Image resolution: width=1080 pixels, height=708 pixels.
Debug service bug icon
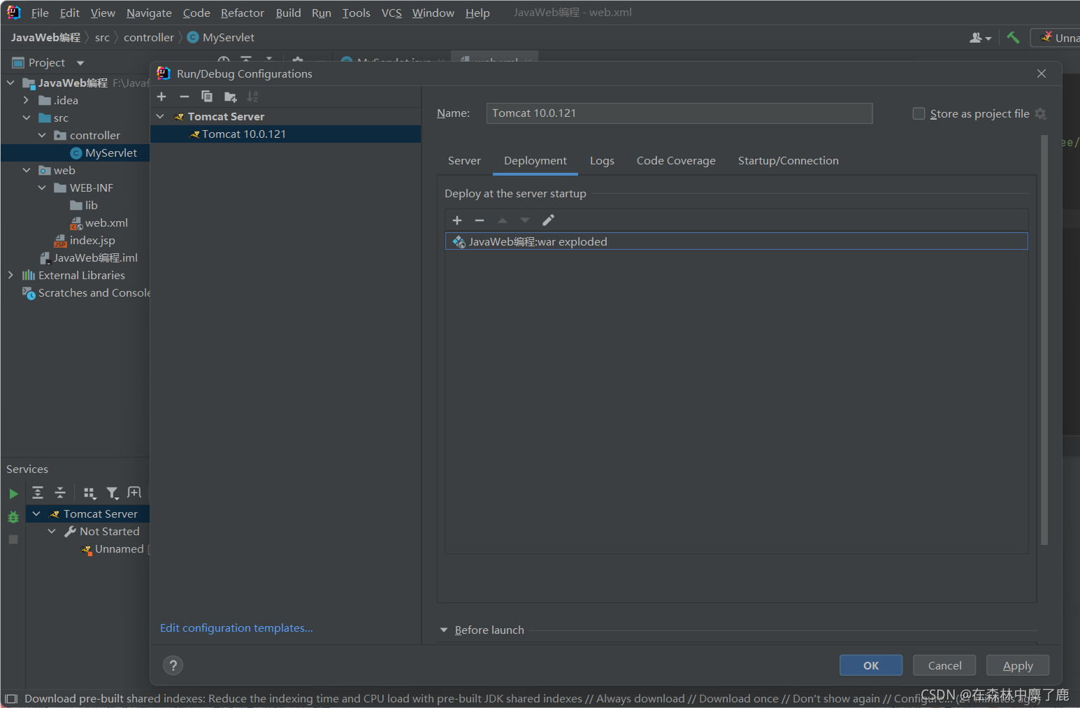[13, 517]
